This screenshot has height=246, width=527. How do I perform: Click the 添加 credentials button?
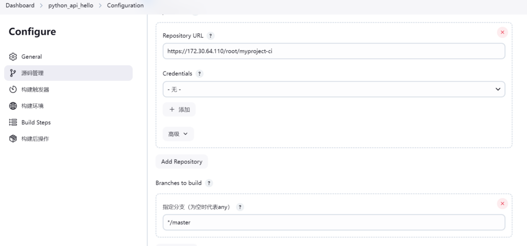tap(179, 110)
